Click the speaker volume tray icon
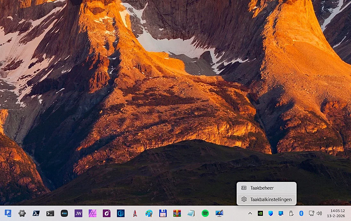 point(319,213)
